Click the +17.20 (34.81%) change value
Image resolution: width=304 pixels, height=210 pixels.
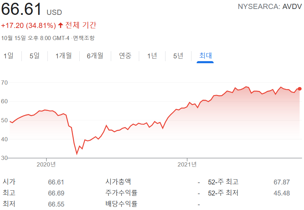[28, 26]
